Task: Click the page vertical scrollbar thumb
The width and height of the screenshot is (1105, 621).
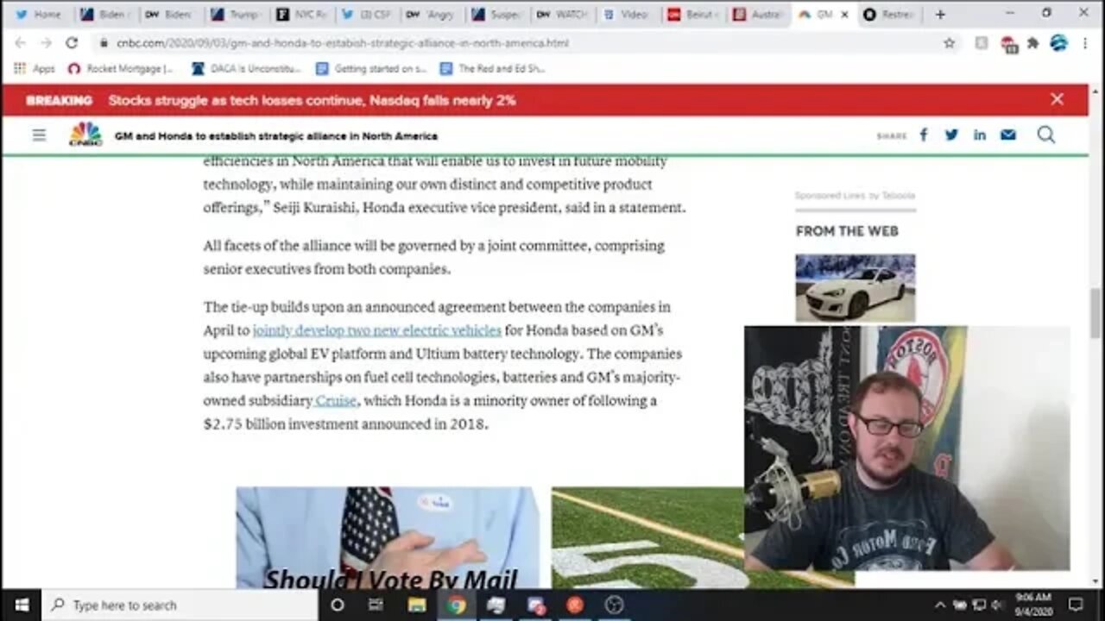Action: pos(1095,314)
